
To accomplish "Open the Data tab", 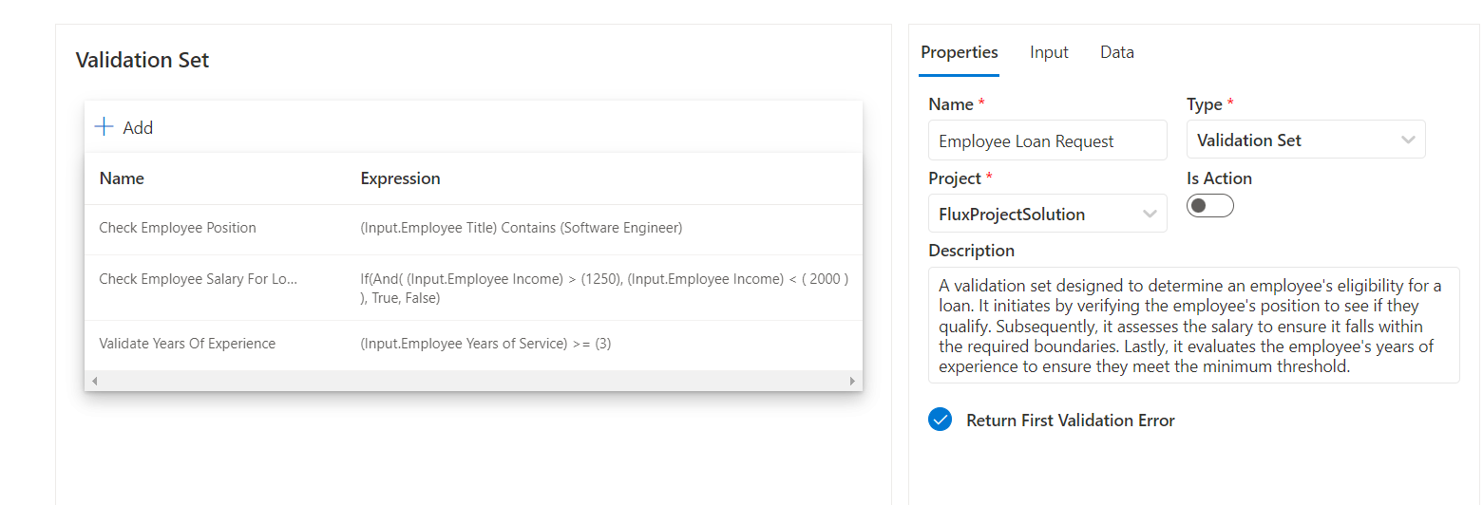I will pos(1116,52).
